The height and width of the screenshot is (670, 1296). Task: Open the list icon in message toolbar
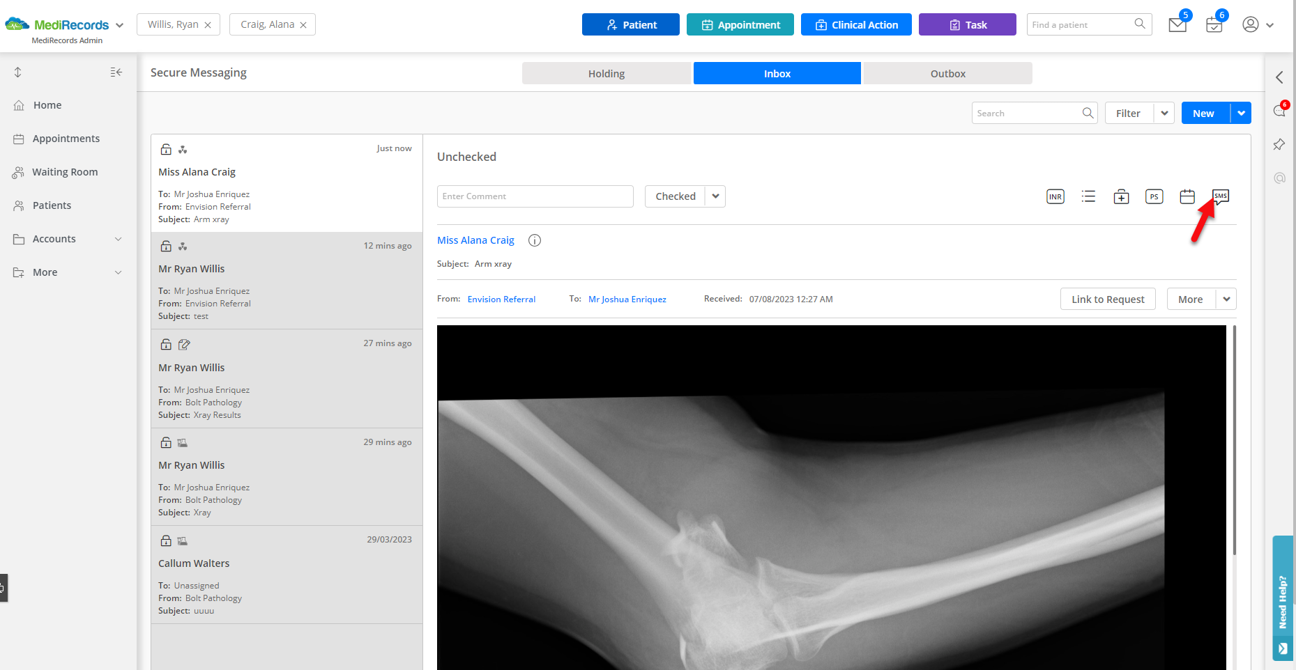pos(1088,196)
